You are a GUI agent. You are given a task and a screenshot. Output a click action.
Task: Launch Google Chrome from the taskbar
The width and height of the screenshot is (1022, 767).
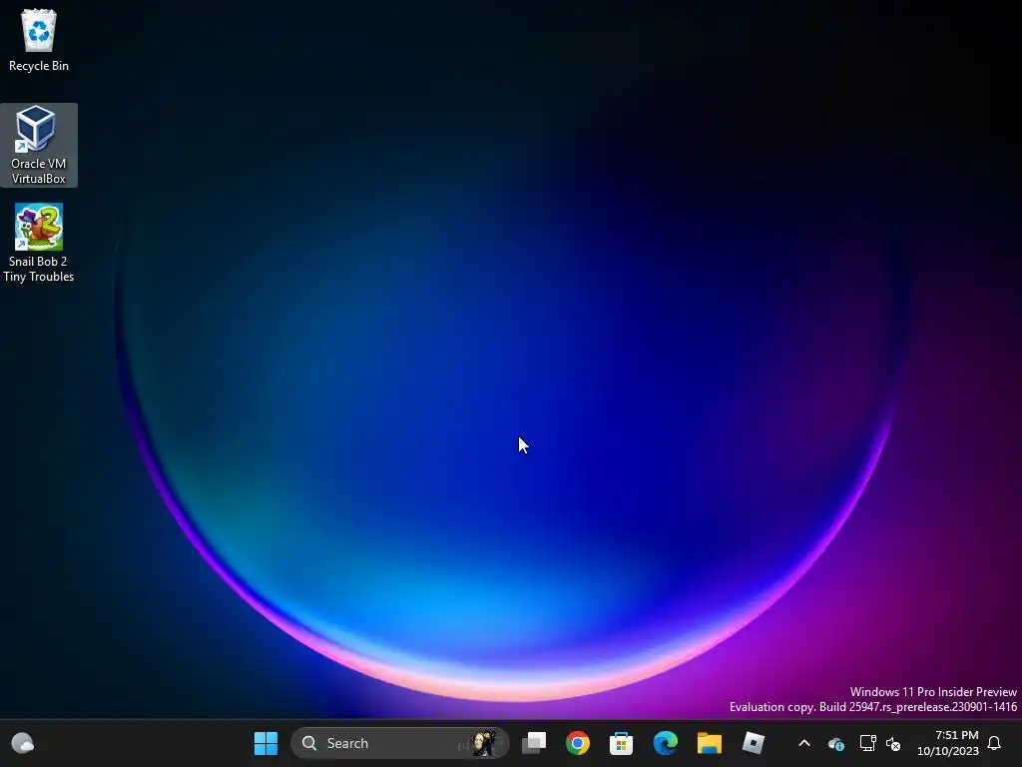click(578, 743)
